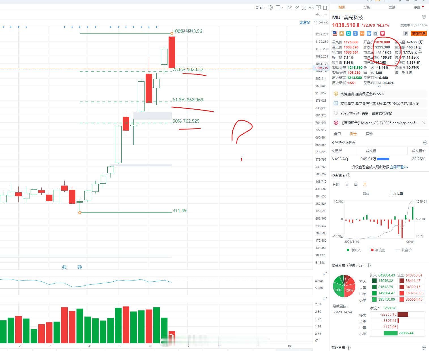Take a chart screenshot with camera icon
429x351 pixels.
click(290, 8)
